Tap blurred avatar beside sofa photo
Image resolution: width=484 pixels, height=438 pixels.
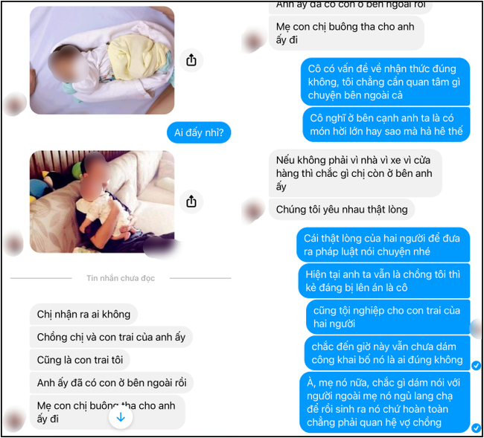14,243
